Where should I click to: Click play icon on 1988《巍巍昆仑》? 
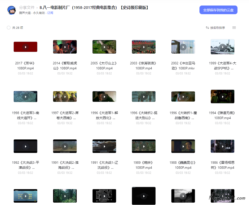click(183, 146)
